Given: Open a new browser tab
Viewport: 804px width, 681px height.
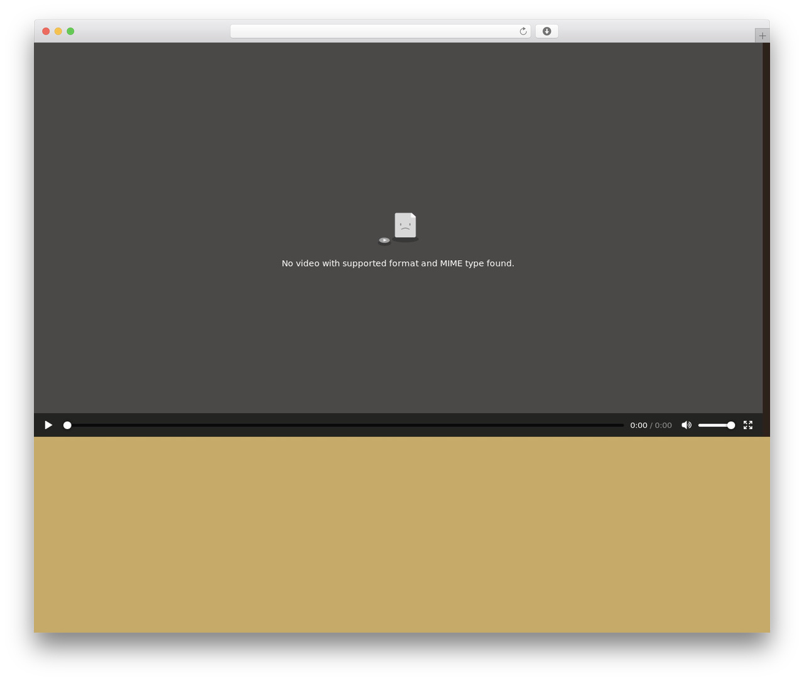Looking at the screenshot, I should 763,36.
